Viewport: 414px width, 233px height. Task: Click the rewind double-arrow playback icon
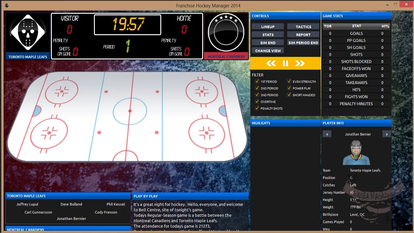pyautogui.click(x=271, y=63)
